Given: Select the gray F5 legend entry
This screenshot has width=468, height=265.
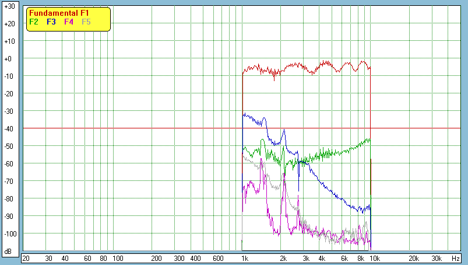Looking at the screenshot, I should (86, 22).
